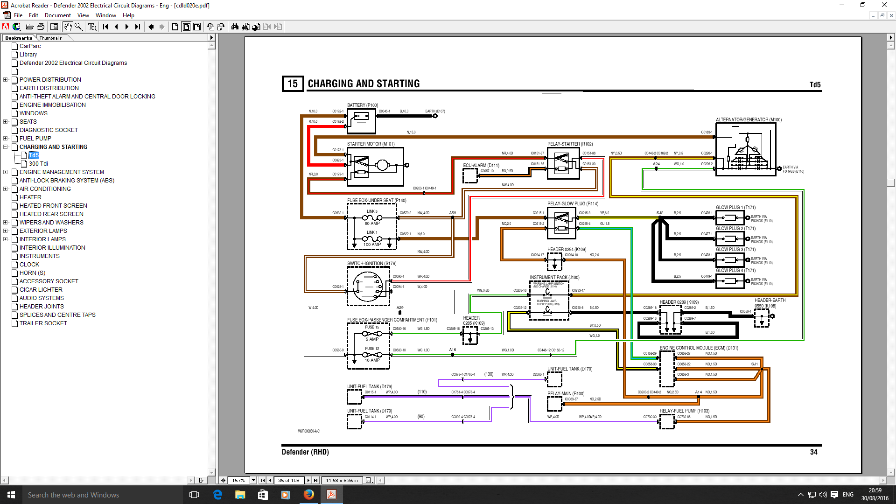
Task: Select the Text Select tool
Action: 92,27
